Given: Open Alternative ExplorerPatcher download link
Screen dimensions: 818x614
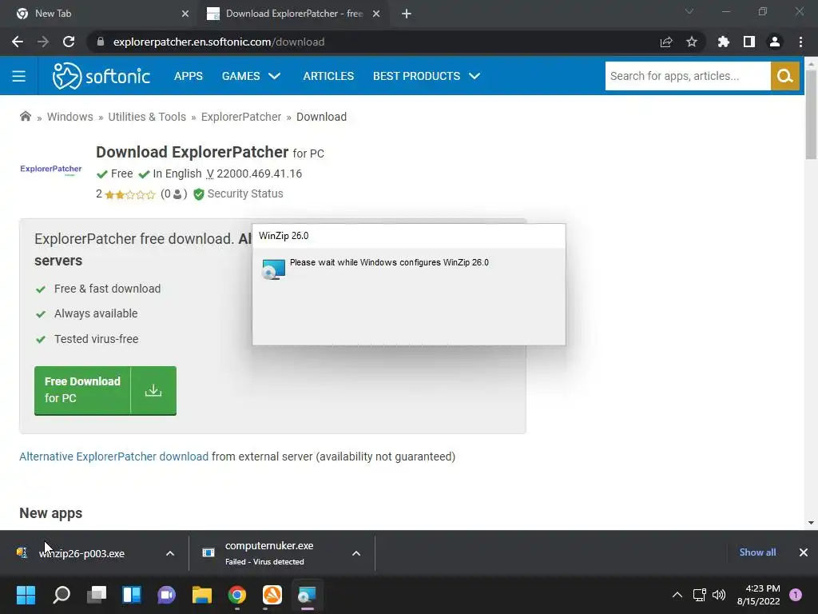Looking at the screenshot, I should click(x=113, y=457).
